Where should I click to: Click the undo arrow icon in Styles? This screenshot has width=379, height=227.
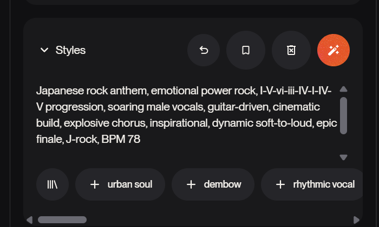point(204,50)
